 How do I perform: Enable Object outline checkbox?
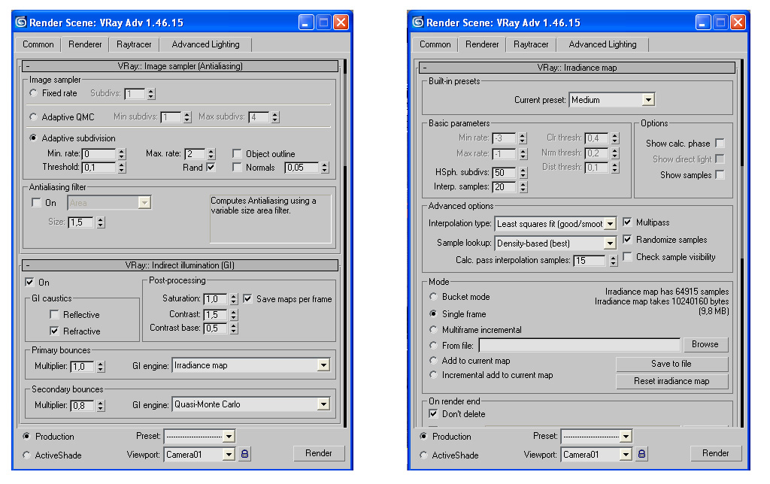coord(237,153)
